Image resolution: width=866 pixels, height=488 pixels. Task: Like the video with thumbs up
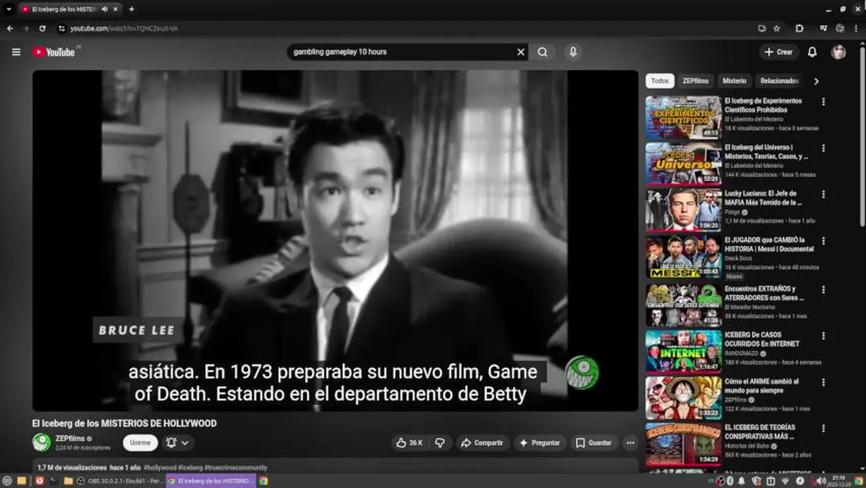(410, 443)
